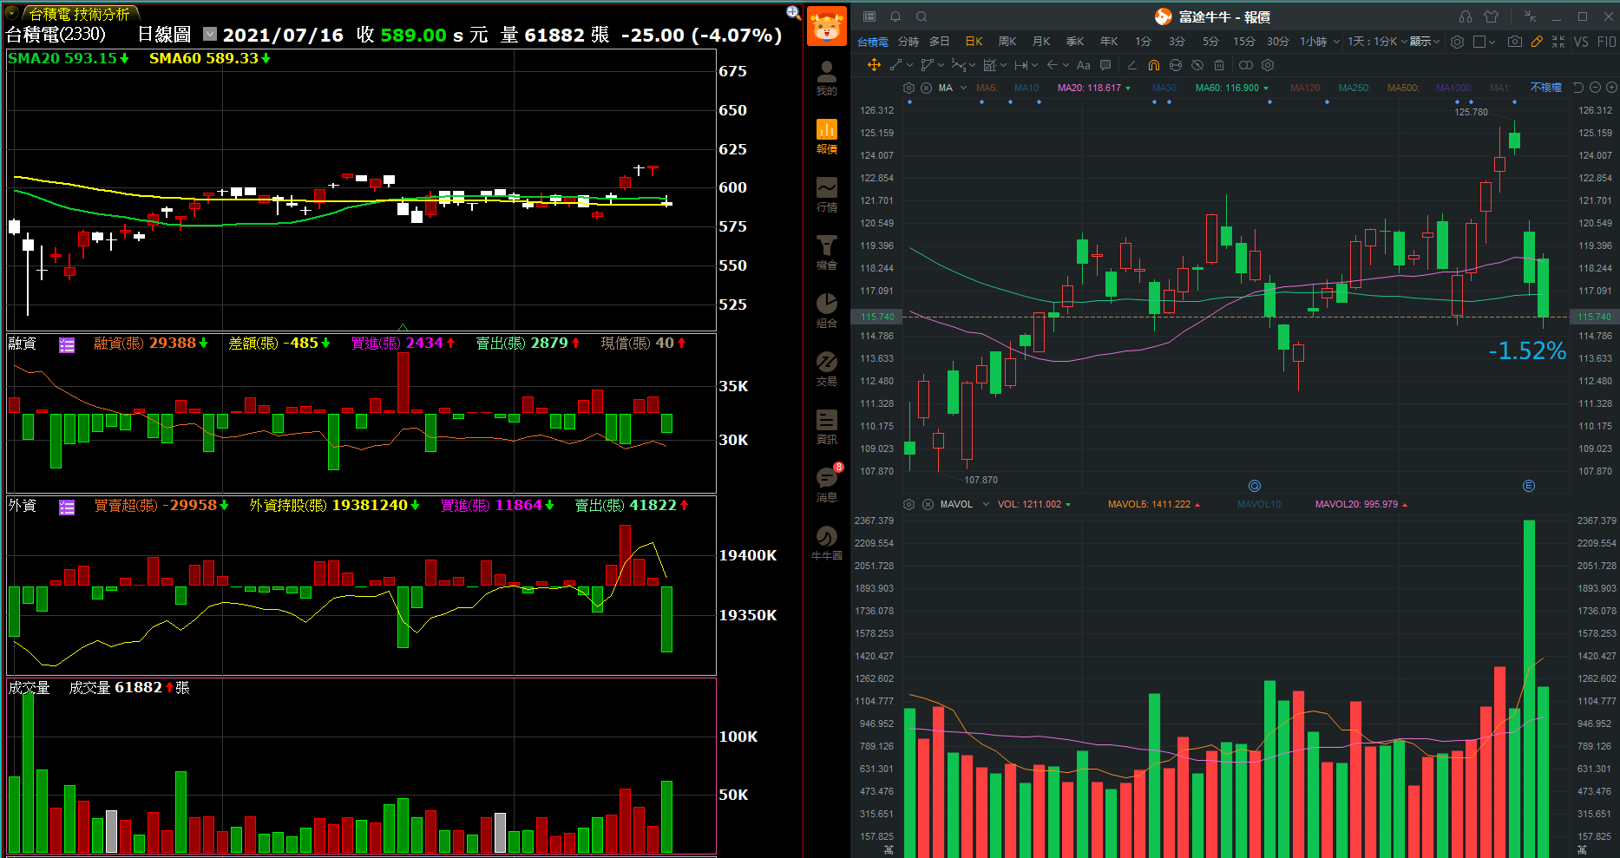Remove the MAVOL indicator with X icon
Image resolution: width=1620 pixels, height=858 pixels.
click(x=928, y=504)
